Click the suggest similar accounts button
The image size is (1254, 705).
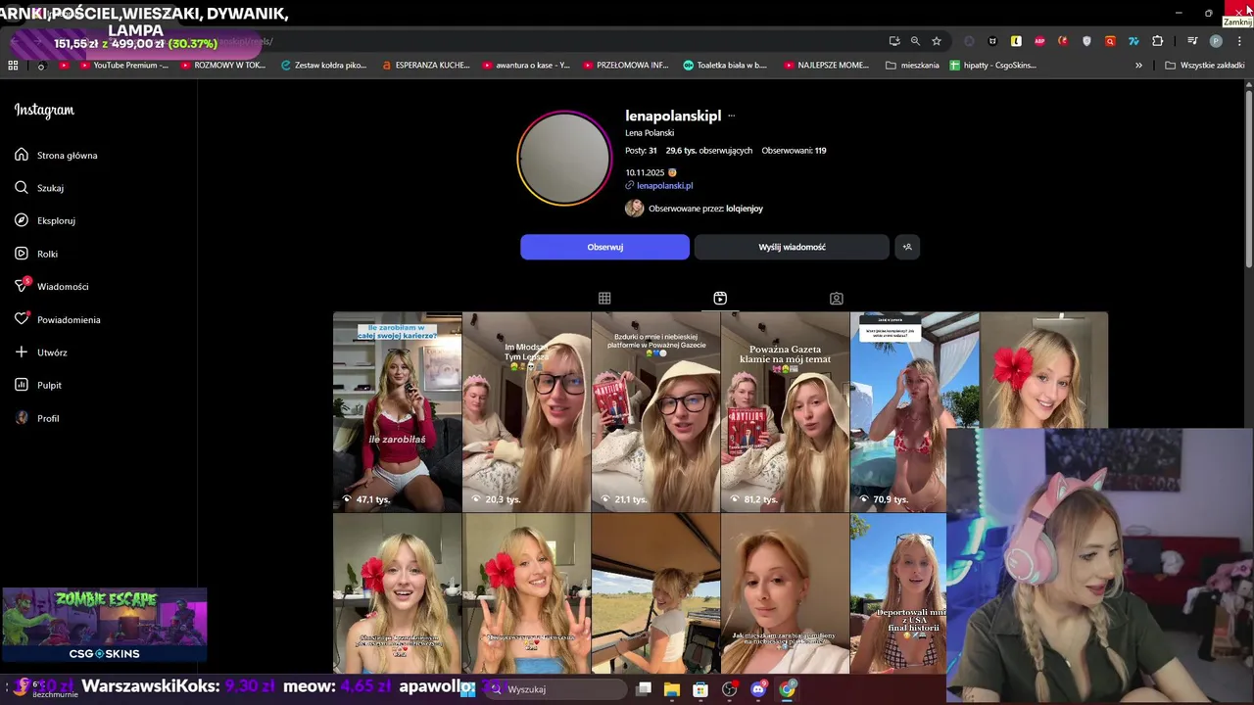[907, 247]
